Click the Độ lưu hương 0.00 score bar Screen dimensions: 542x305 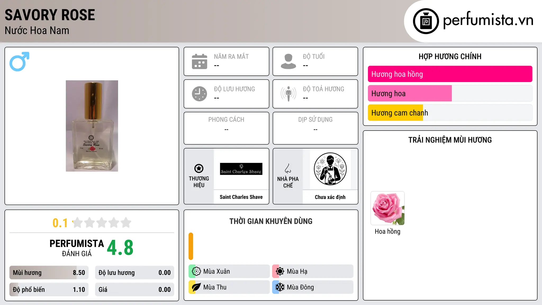(134, 273)
